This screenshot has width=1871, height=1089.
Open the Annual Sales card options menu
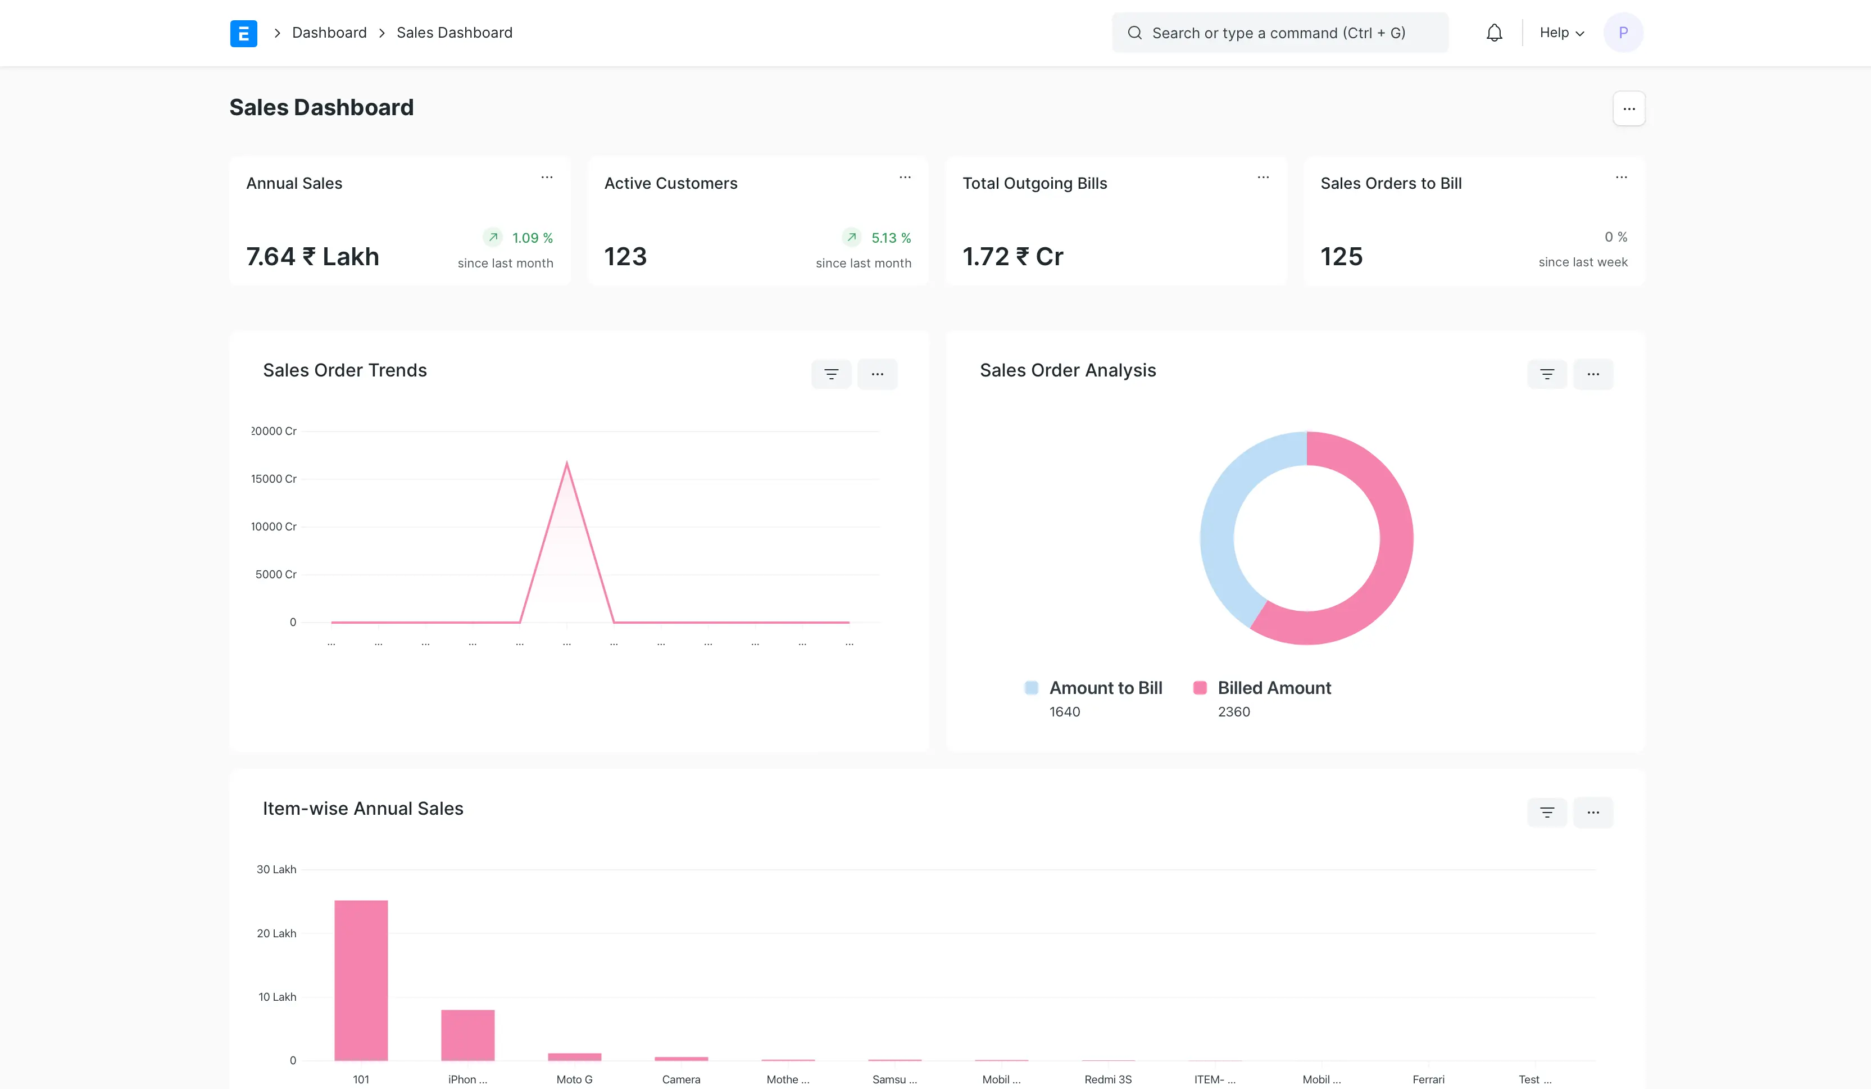(547, 176)
